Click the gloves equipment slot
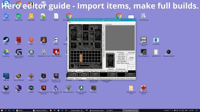 73,45
